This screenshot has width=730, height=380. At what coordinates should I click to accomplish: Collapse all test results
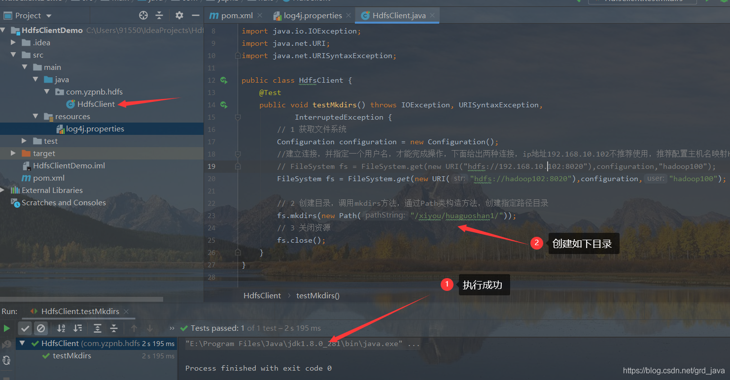[114, 328]
